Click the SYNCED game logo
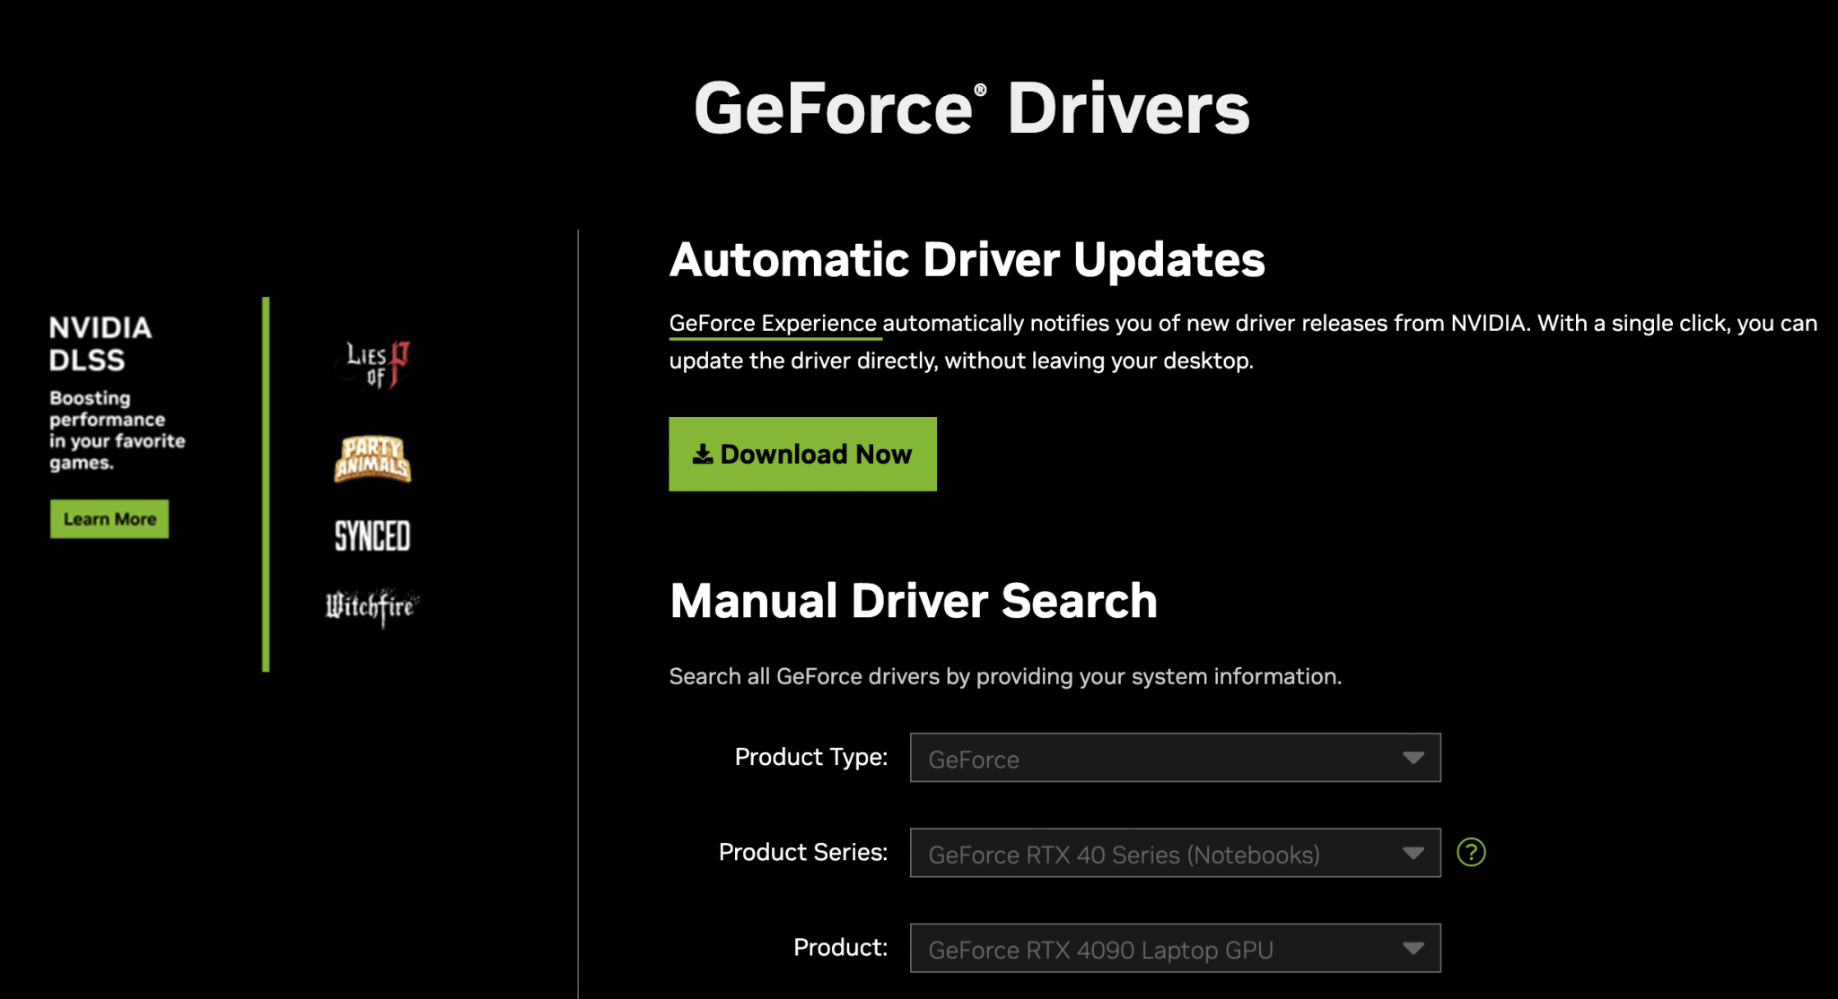This screenshot has height=999, width=1838. tap(372, 536)
